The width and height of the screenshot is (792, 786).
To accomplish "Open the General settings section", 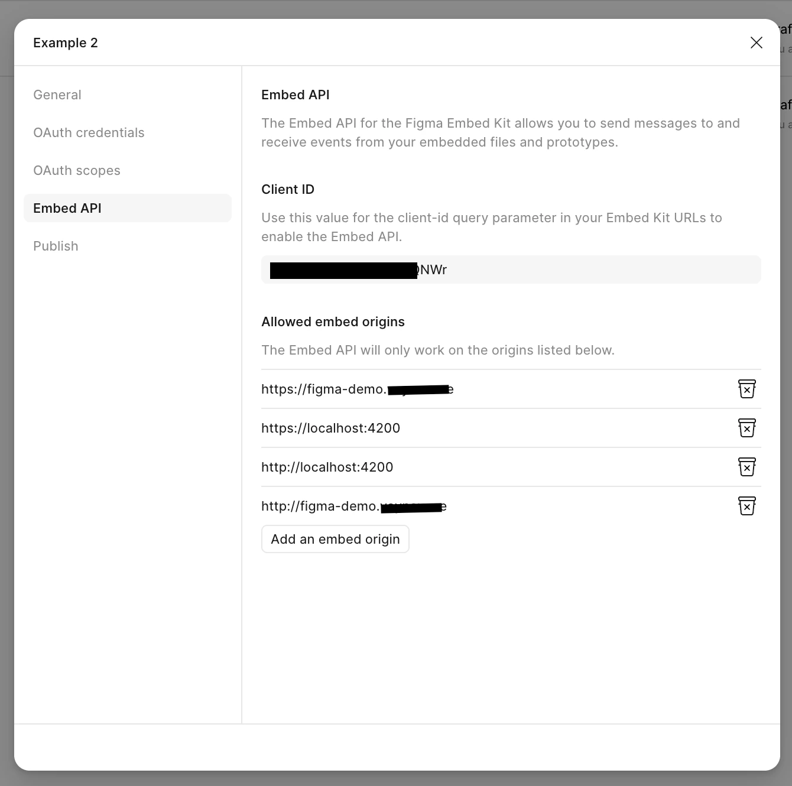I will 57,95.
